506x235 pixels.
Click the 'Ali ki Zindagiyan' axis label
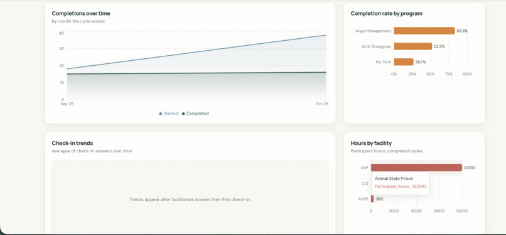tap(377, 46)
